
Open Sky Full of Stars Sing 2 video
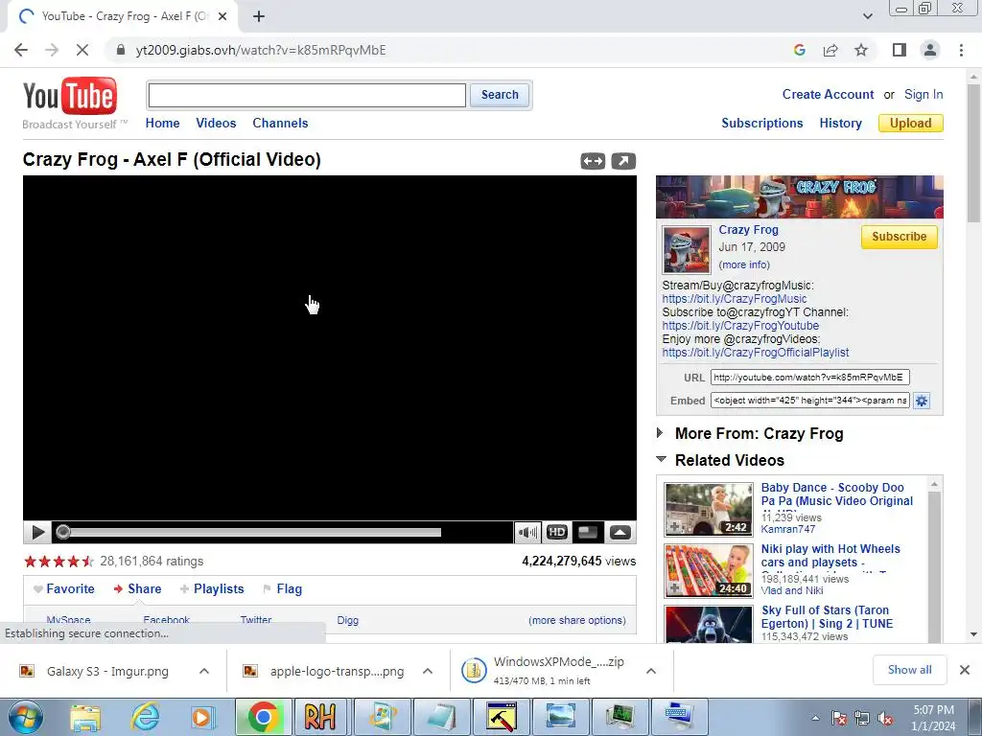coord(827,617)
